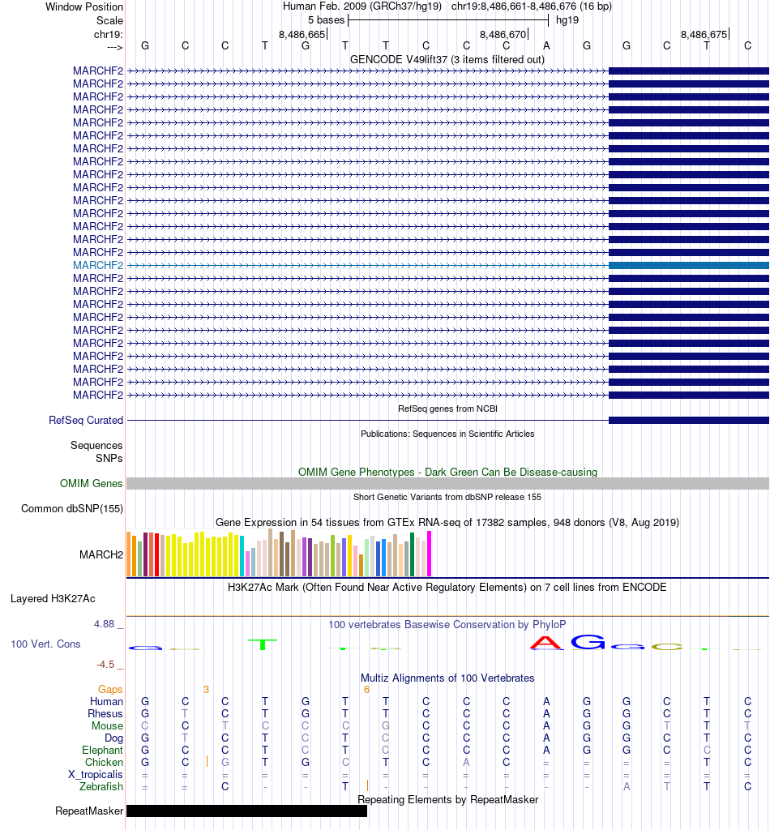770x830 pixels.
Task: Click the 'Human Feb. 2009 (GRCh37/hg19)' header text
Action: tap(362, 6)
